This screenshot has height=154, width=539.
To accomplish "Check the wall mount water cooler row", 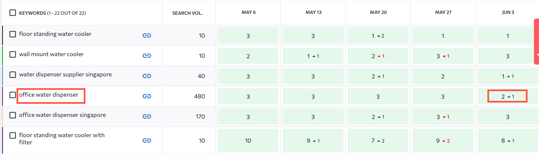I will pos(13,54).
